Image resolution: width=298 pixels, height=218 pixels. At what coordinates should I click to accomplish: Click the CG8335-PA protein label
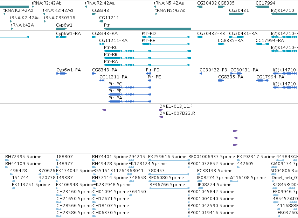tap(231, 77)
